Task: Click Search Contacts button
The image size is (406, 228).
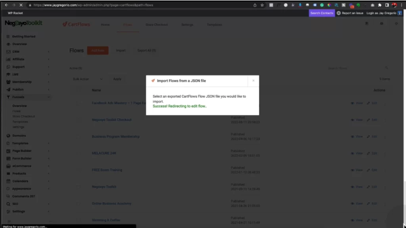Action: [322, 13]
